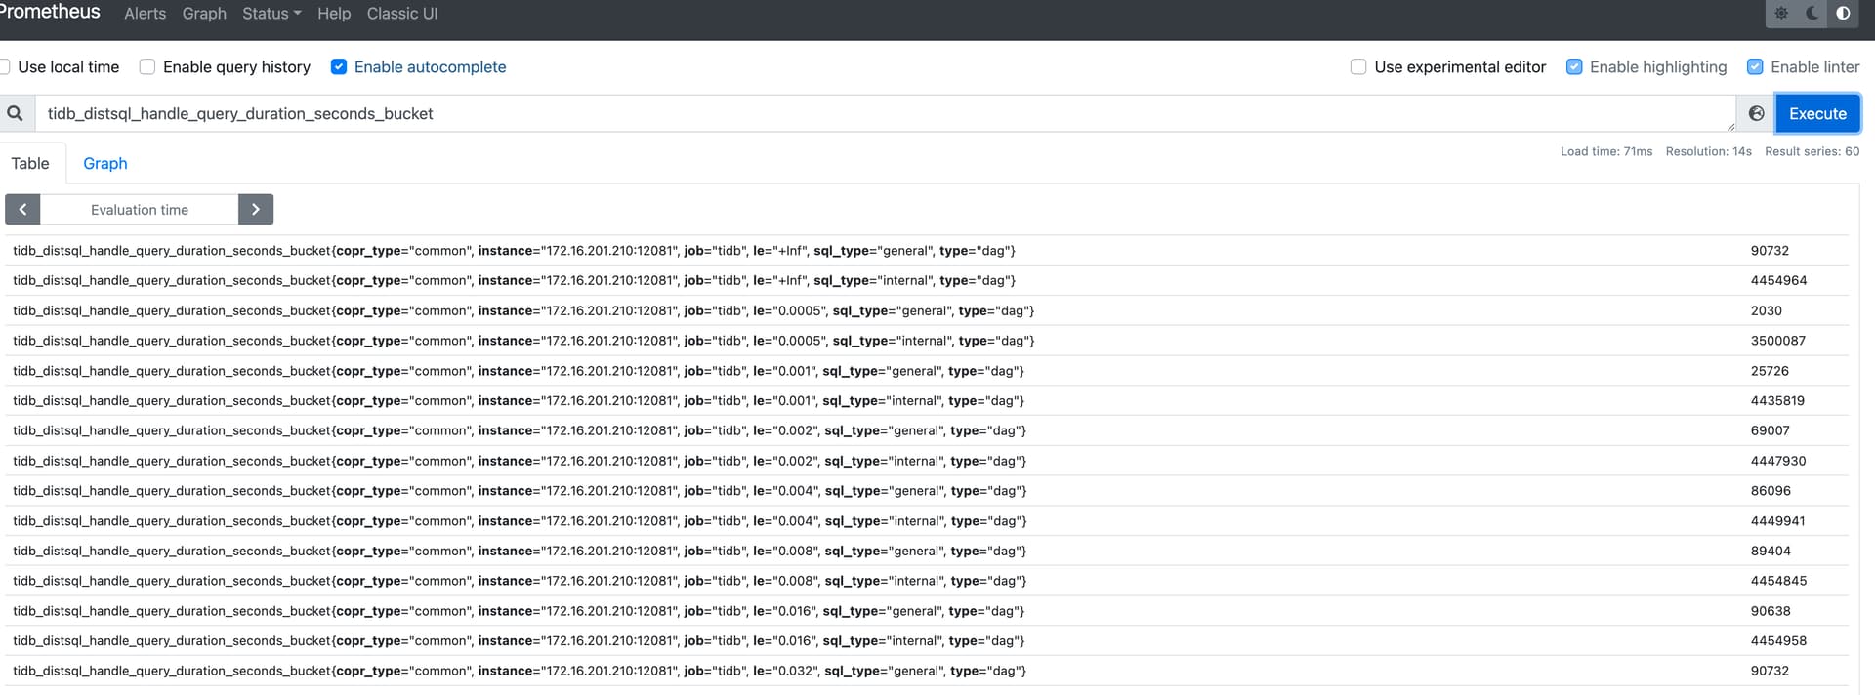Turn off Enable highlighting checkbox

point(1574,67)
